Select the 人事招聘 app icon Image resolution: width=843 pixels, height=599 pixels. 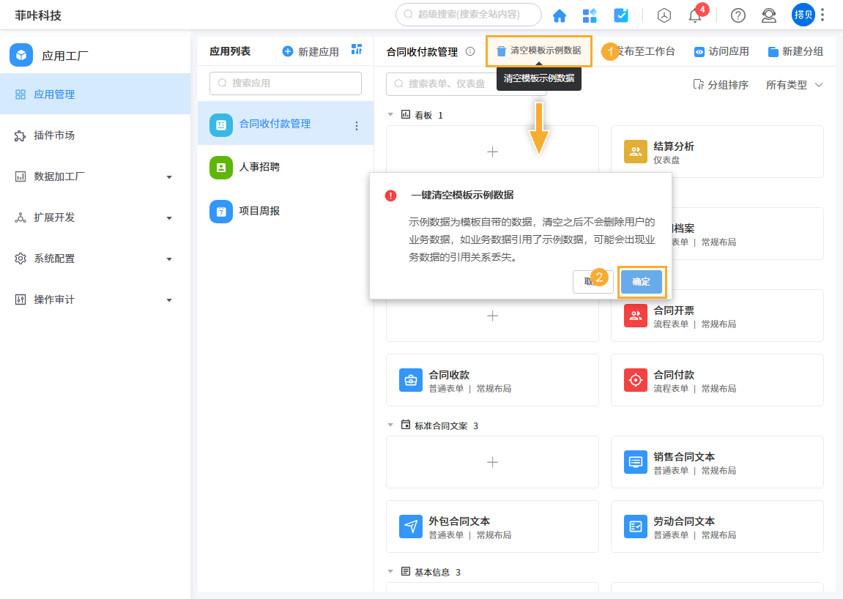tap(221, 168)
